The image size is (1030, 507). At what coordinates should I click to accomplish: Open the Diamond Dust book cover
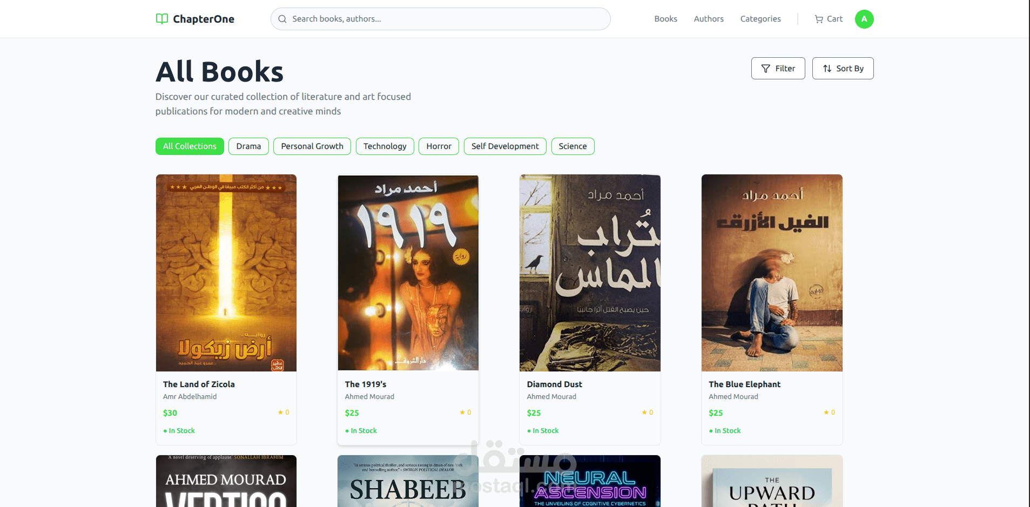click(590, 273)
